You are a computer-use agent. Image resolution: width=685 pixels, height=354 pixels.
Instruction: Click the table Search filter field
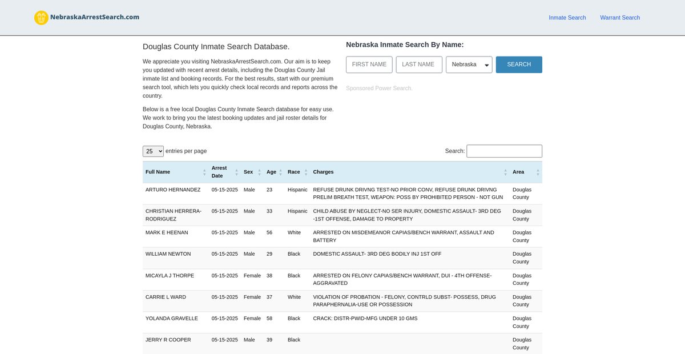coord(505,151)
